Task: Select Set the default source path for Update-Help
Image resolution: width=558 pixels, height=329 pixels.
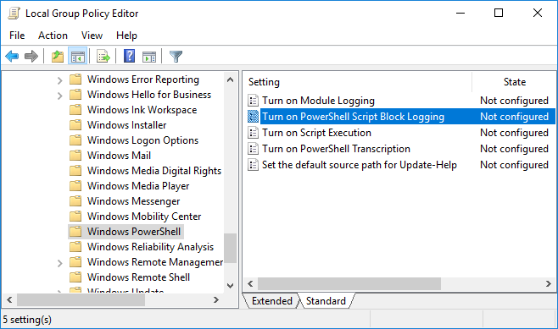Action: 360,165
